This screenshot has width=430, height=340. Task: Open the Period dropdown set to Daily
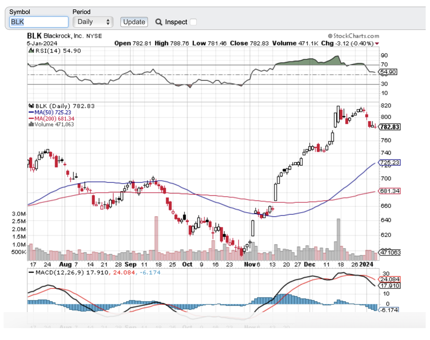pyautogui.click(x=93, y=22)
